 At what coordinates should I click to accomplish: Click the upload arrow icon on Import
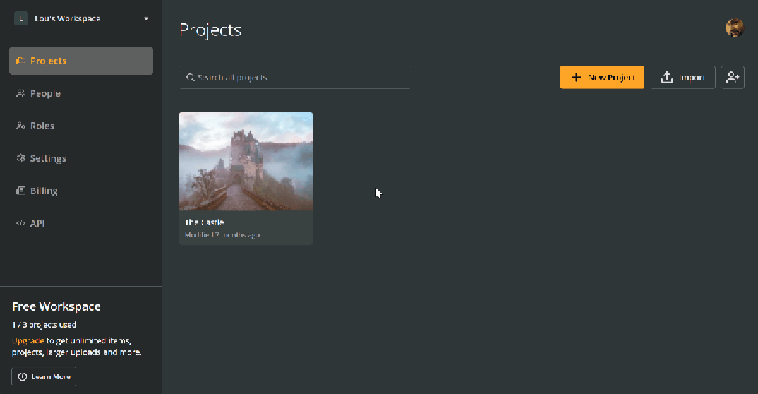666,78
